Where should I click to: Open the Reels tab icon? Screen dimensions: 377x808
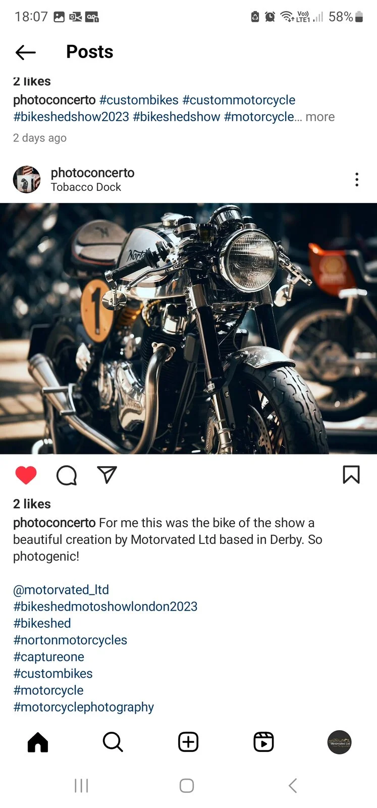[263, 742]
